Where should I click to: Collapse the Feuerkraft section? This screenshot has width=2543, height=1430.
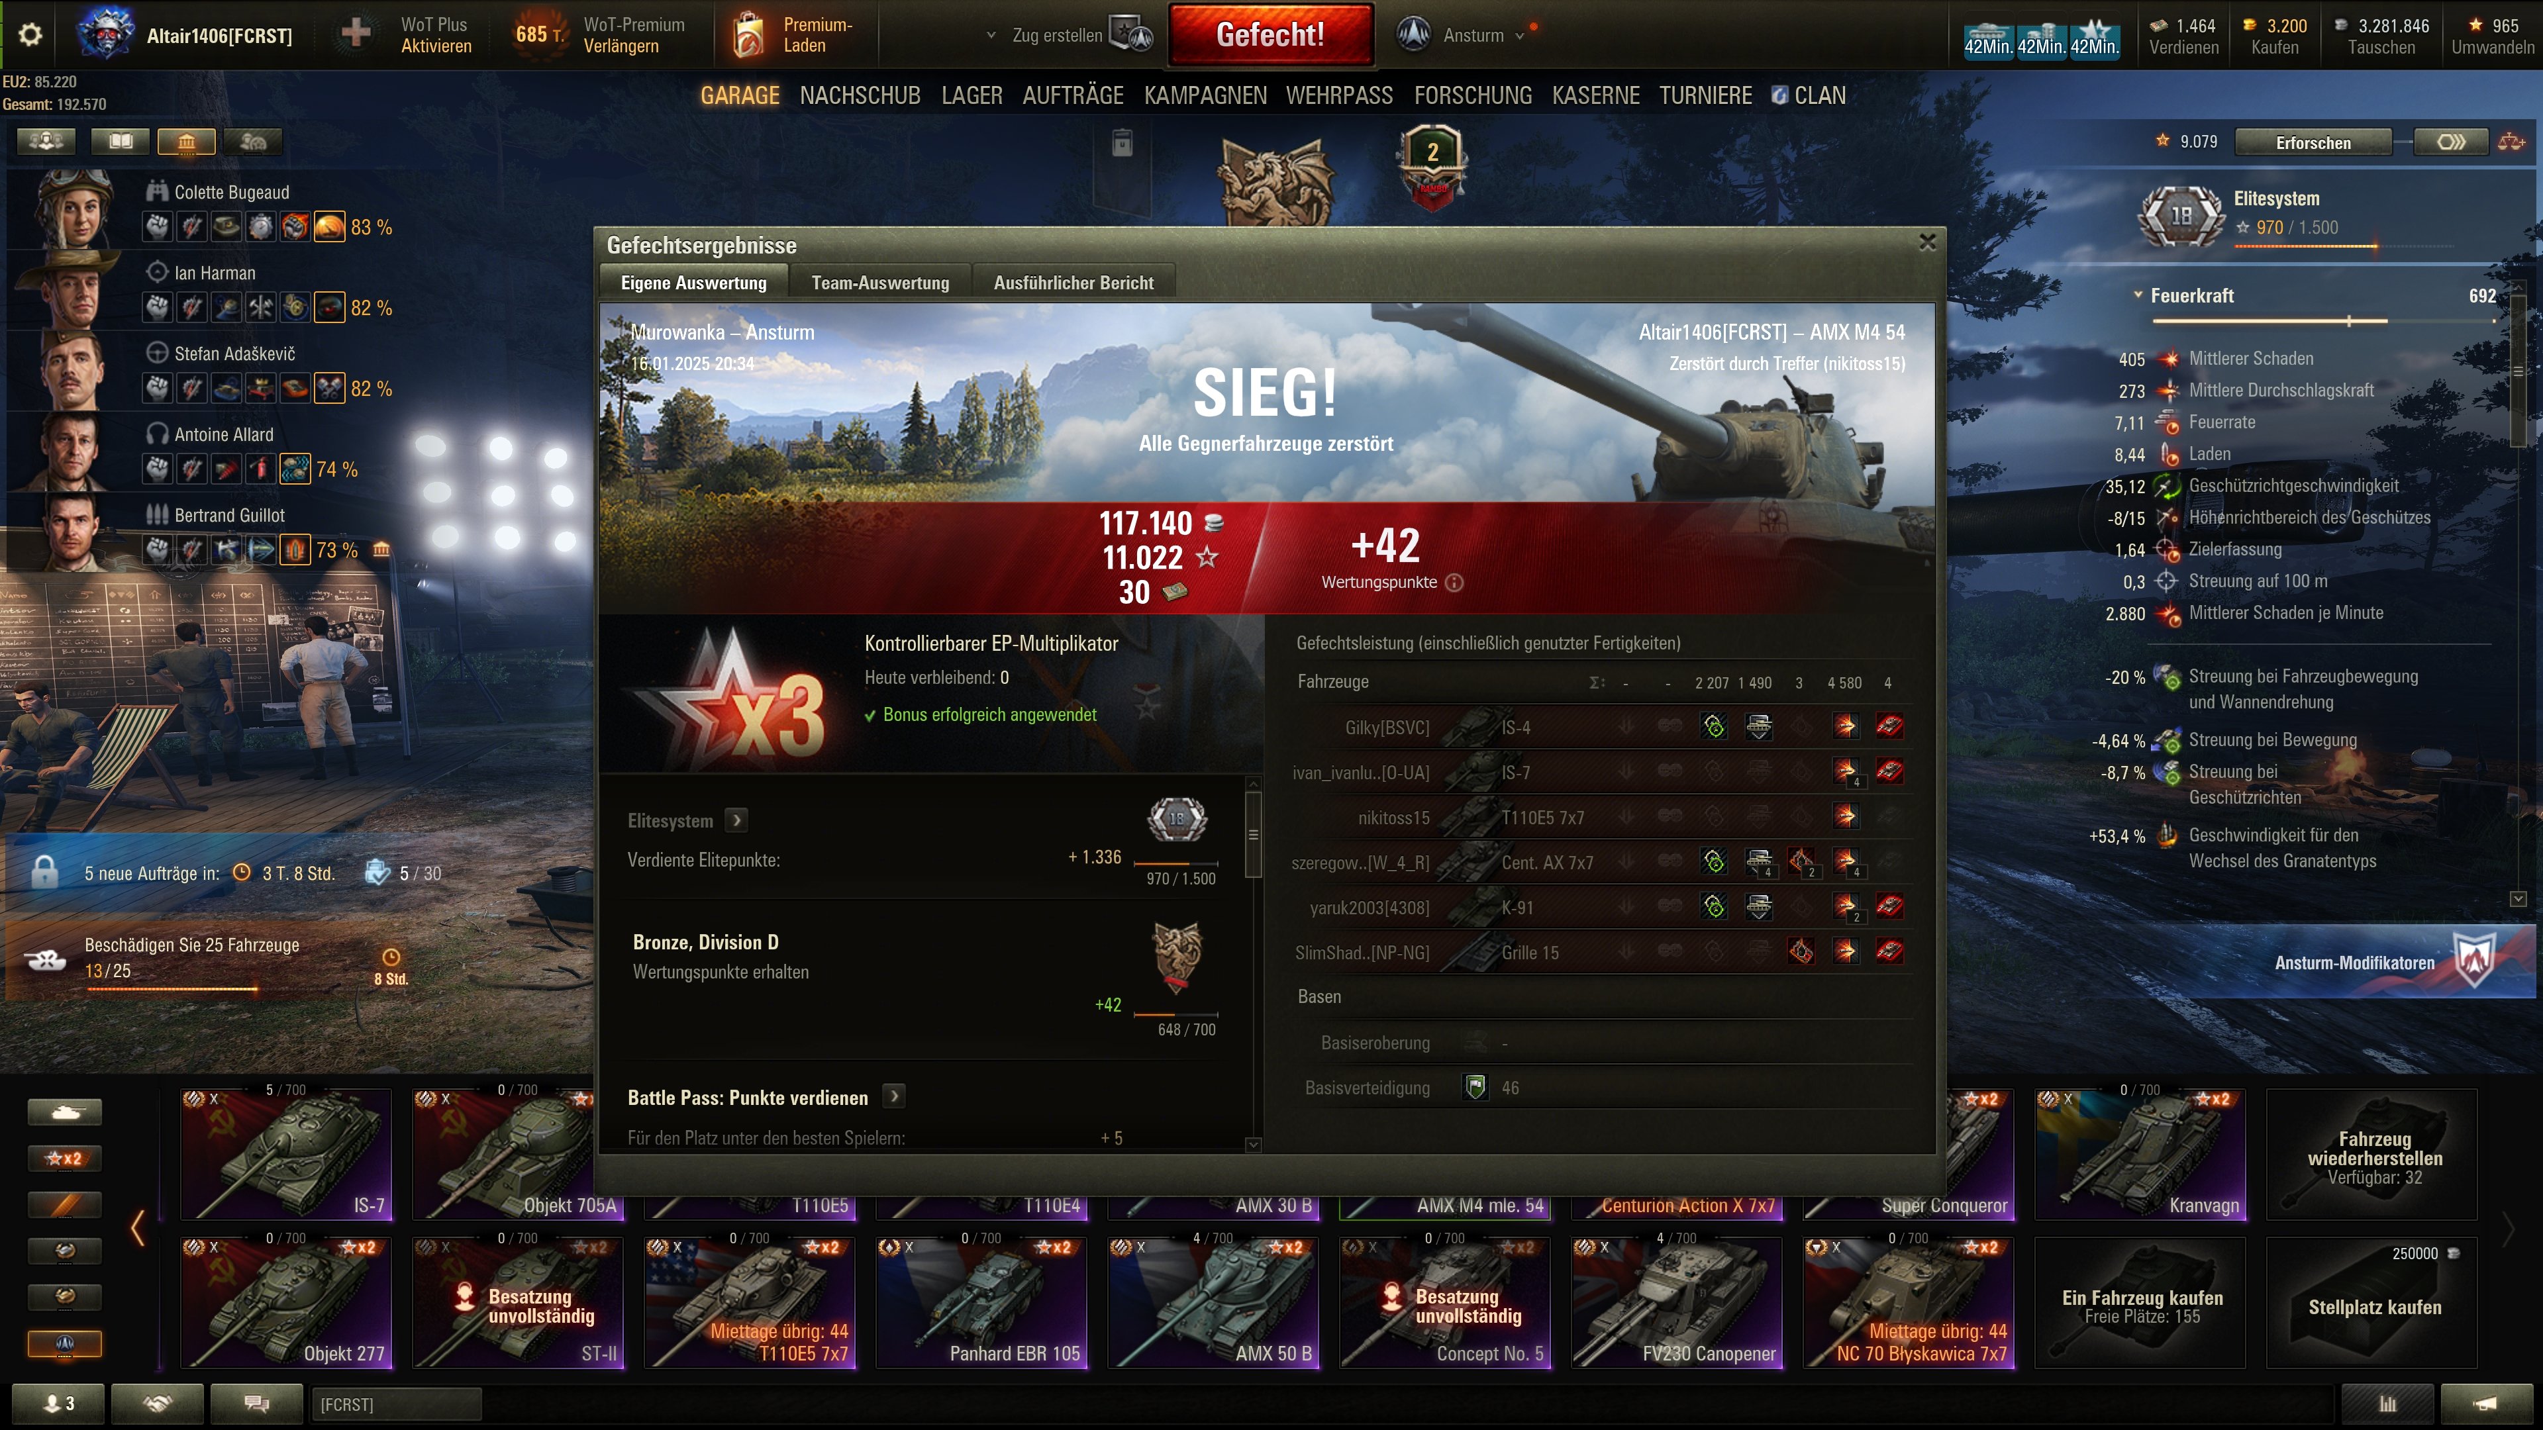click(x=2138, y=295)
